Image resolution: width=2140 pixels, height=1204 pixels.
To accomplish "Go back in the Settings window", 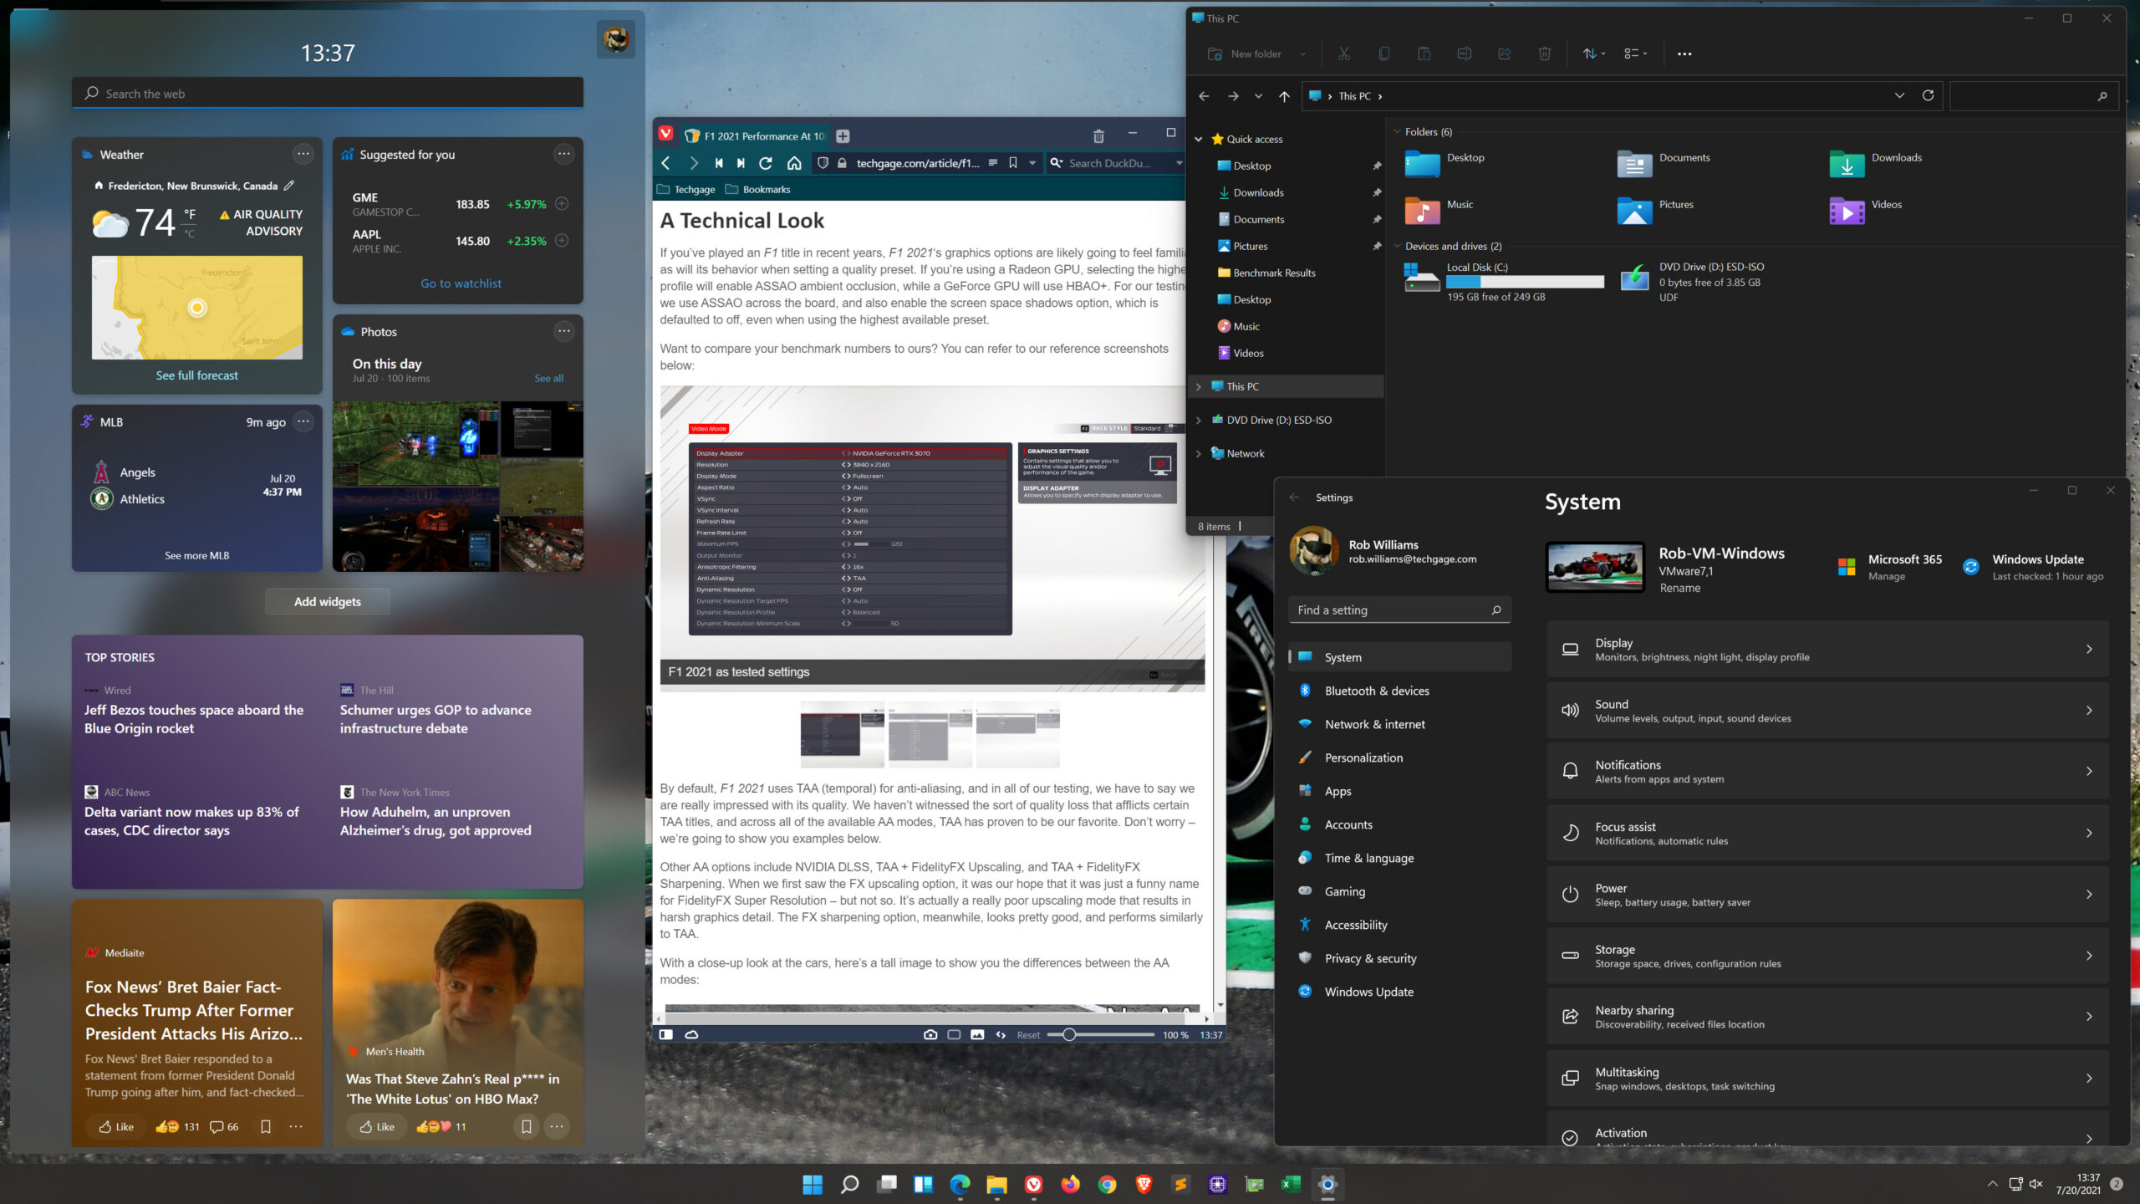I will 1294,497.
